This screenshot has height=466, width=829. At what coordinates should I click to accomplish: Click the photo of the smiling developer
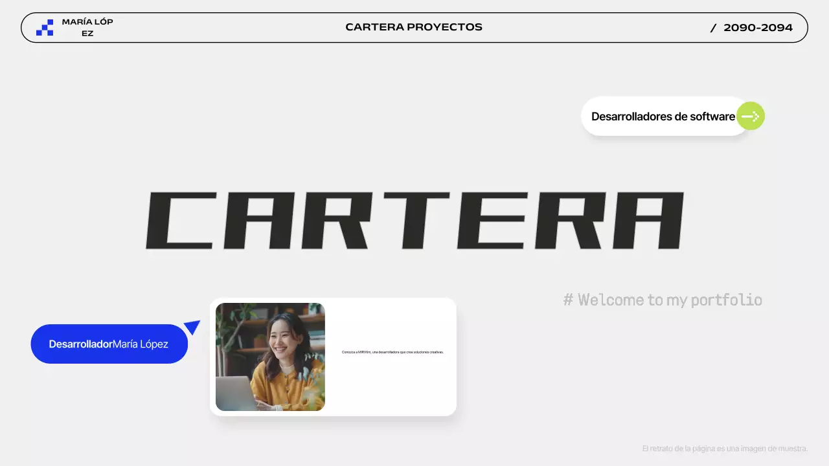tap(270, 357)
